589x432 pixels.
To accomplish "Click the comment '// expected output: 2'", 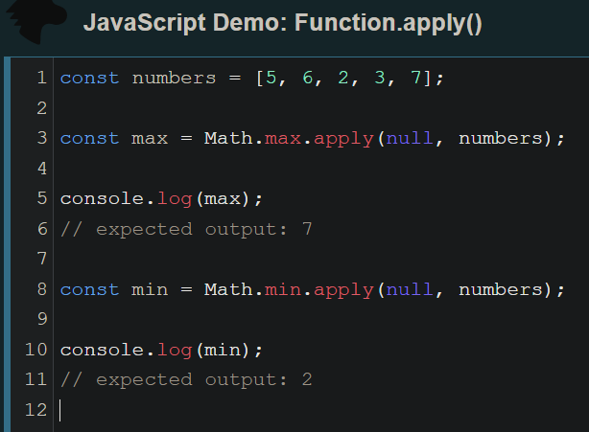I will (x=186, y=380).
